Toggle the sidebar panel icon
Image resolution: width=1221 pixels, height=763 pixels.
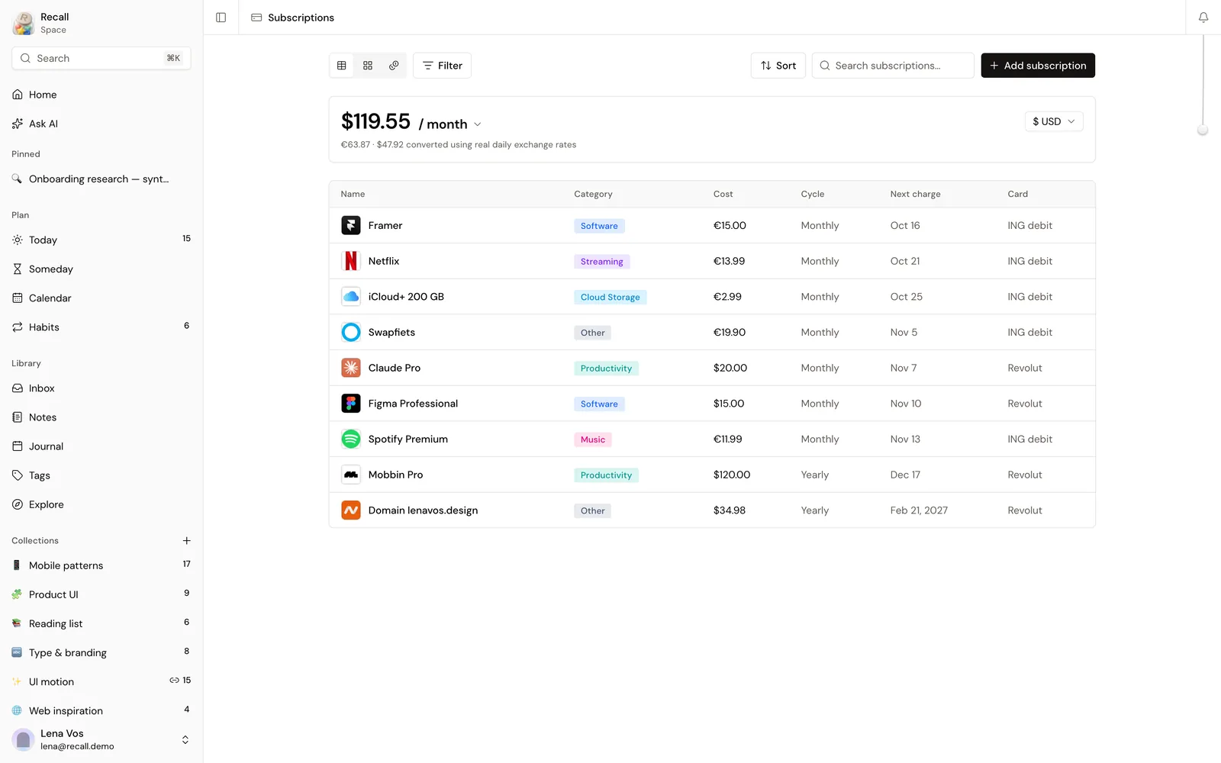click(221, 18)
